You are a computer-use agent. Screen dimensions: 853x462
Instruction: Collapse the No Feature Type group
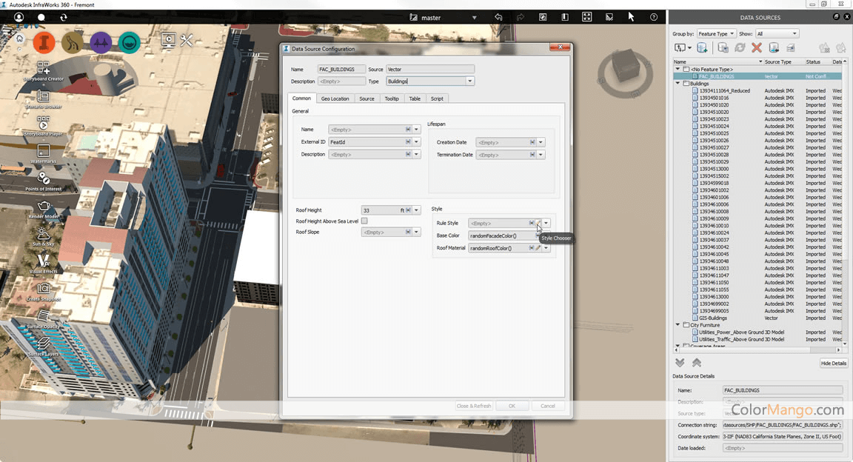point(678,69)
